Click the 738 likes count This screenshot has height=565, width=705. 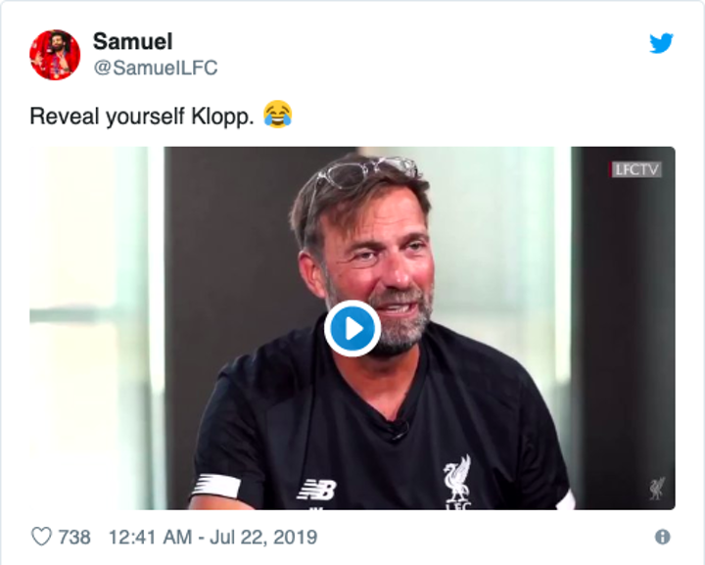coord(74,537)
